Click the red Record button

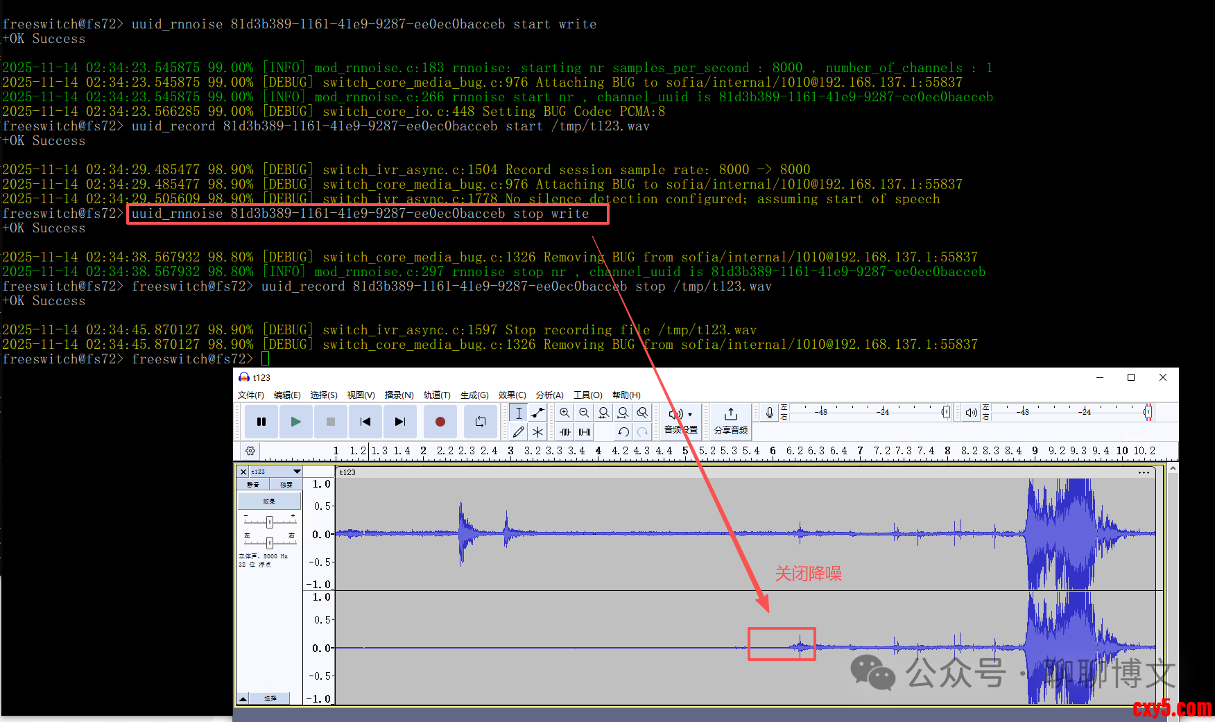click(x=440, y=422)
